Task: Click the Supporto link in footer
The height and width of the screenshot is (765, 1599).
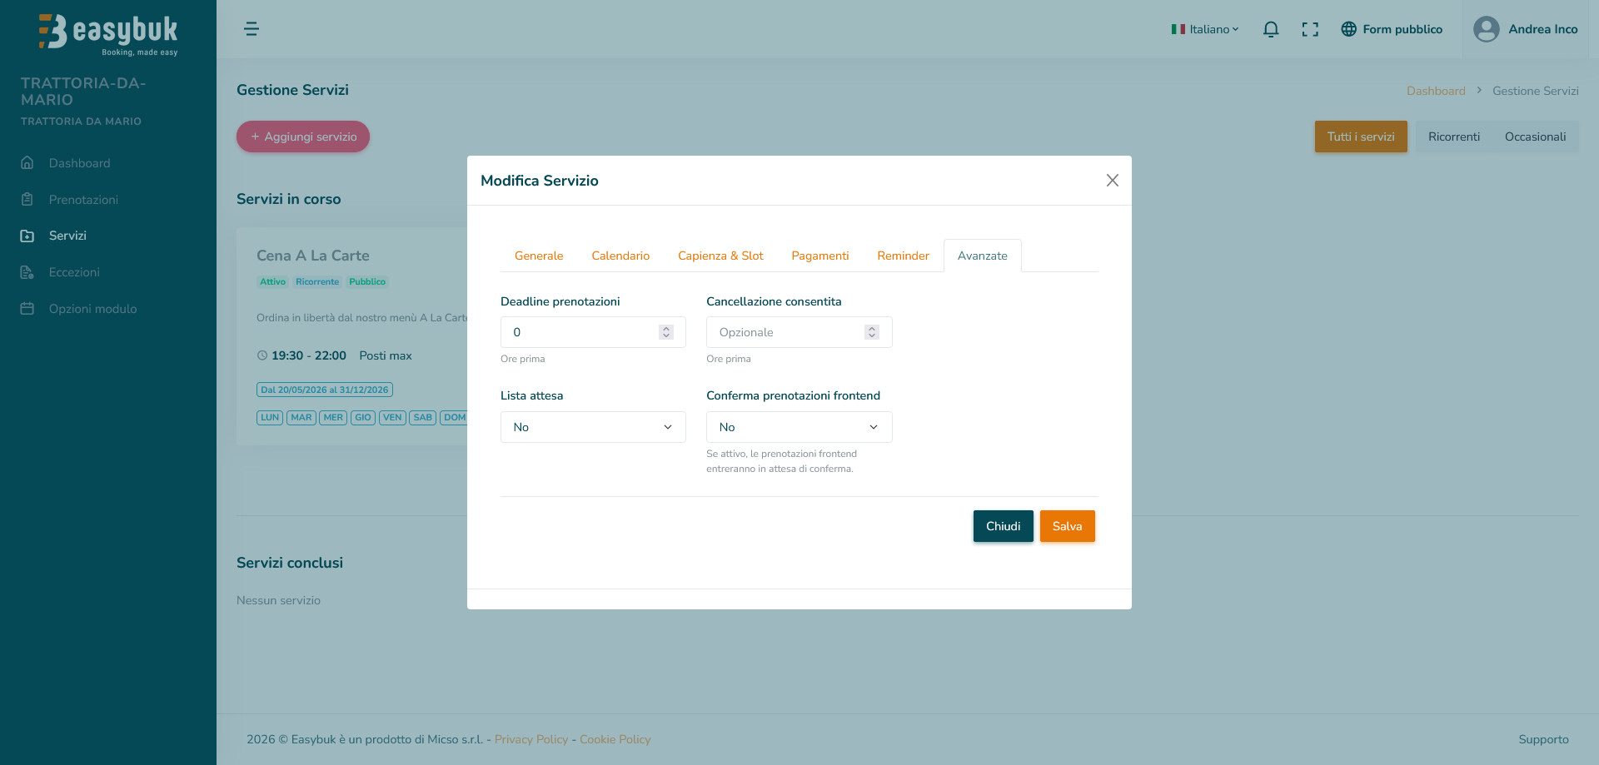Action: tap(1543, 739)
